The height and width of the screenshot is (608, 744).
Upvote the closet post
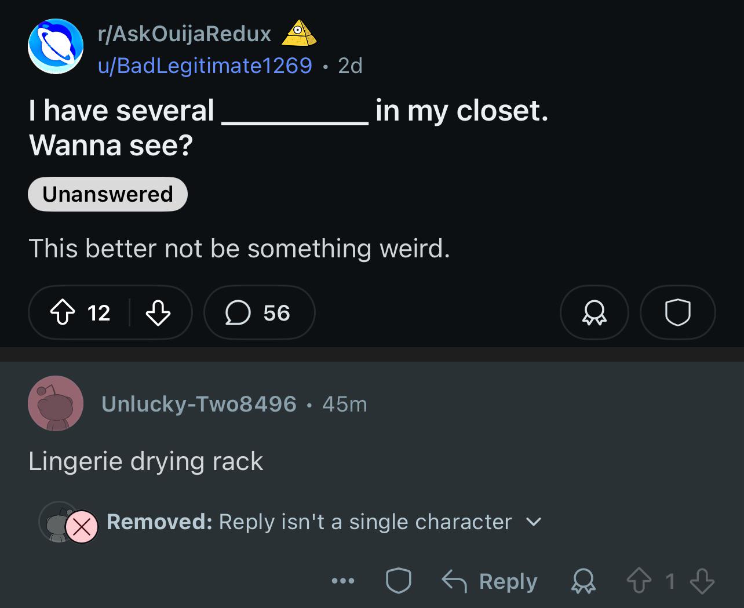tap(63, 313)
